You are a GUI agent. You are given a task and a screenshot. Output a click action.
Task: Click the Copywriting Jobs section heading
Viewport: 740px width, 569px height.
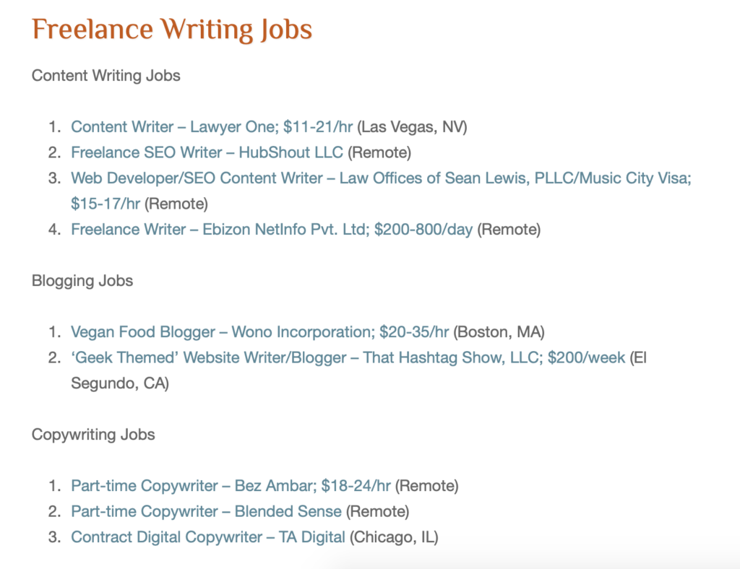[x=93, y=435]
